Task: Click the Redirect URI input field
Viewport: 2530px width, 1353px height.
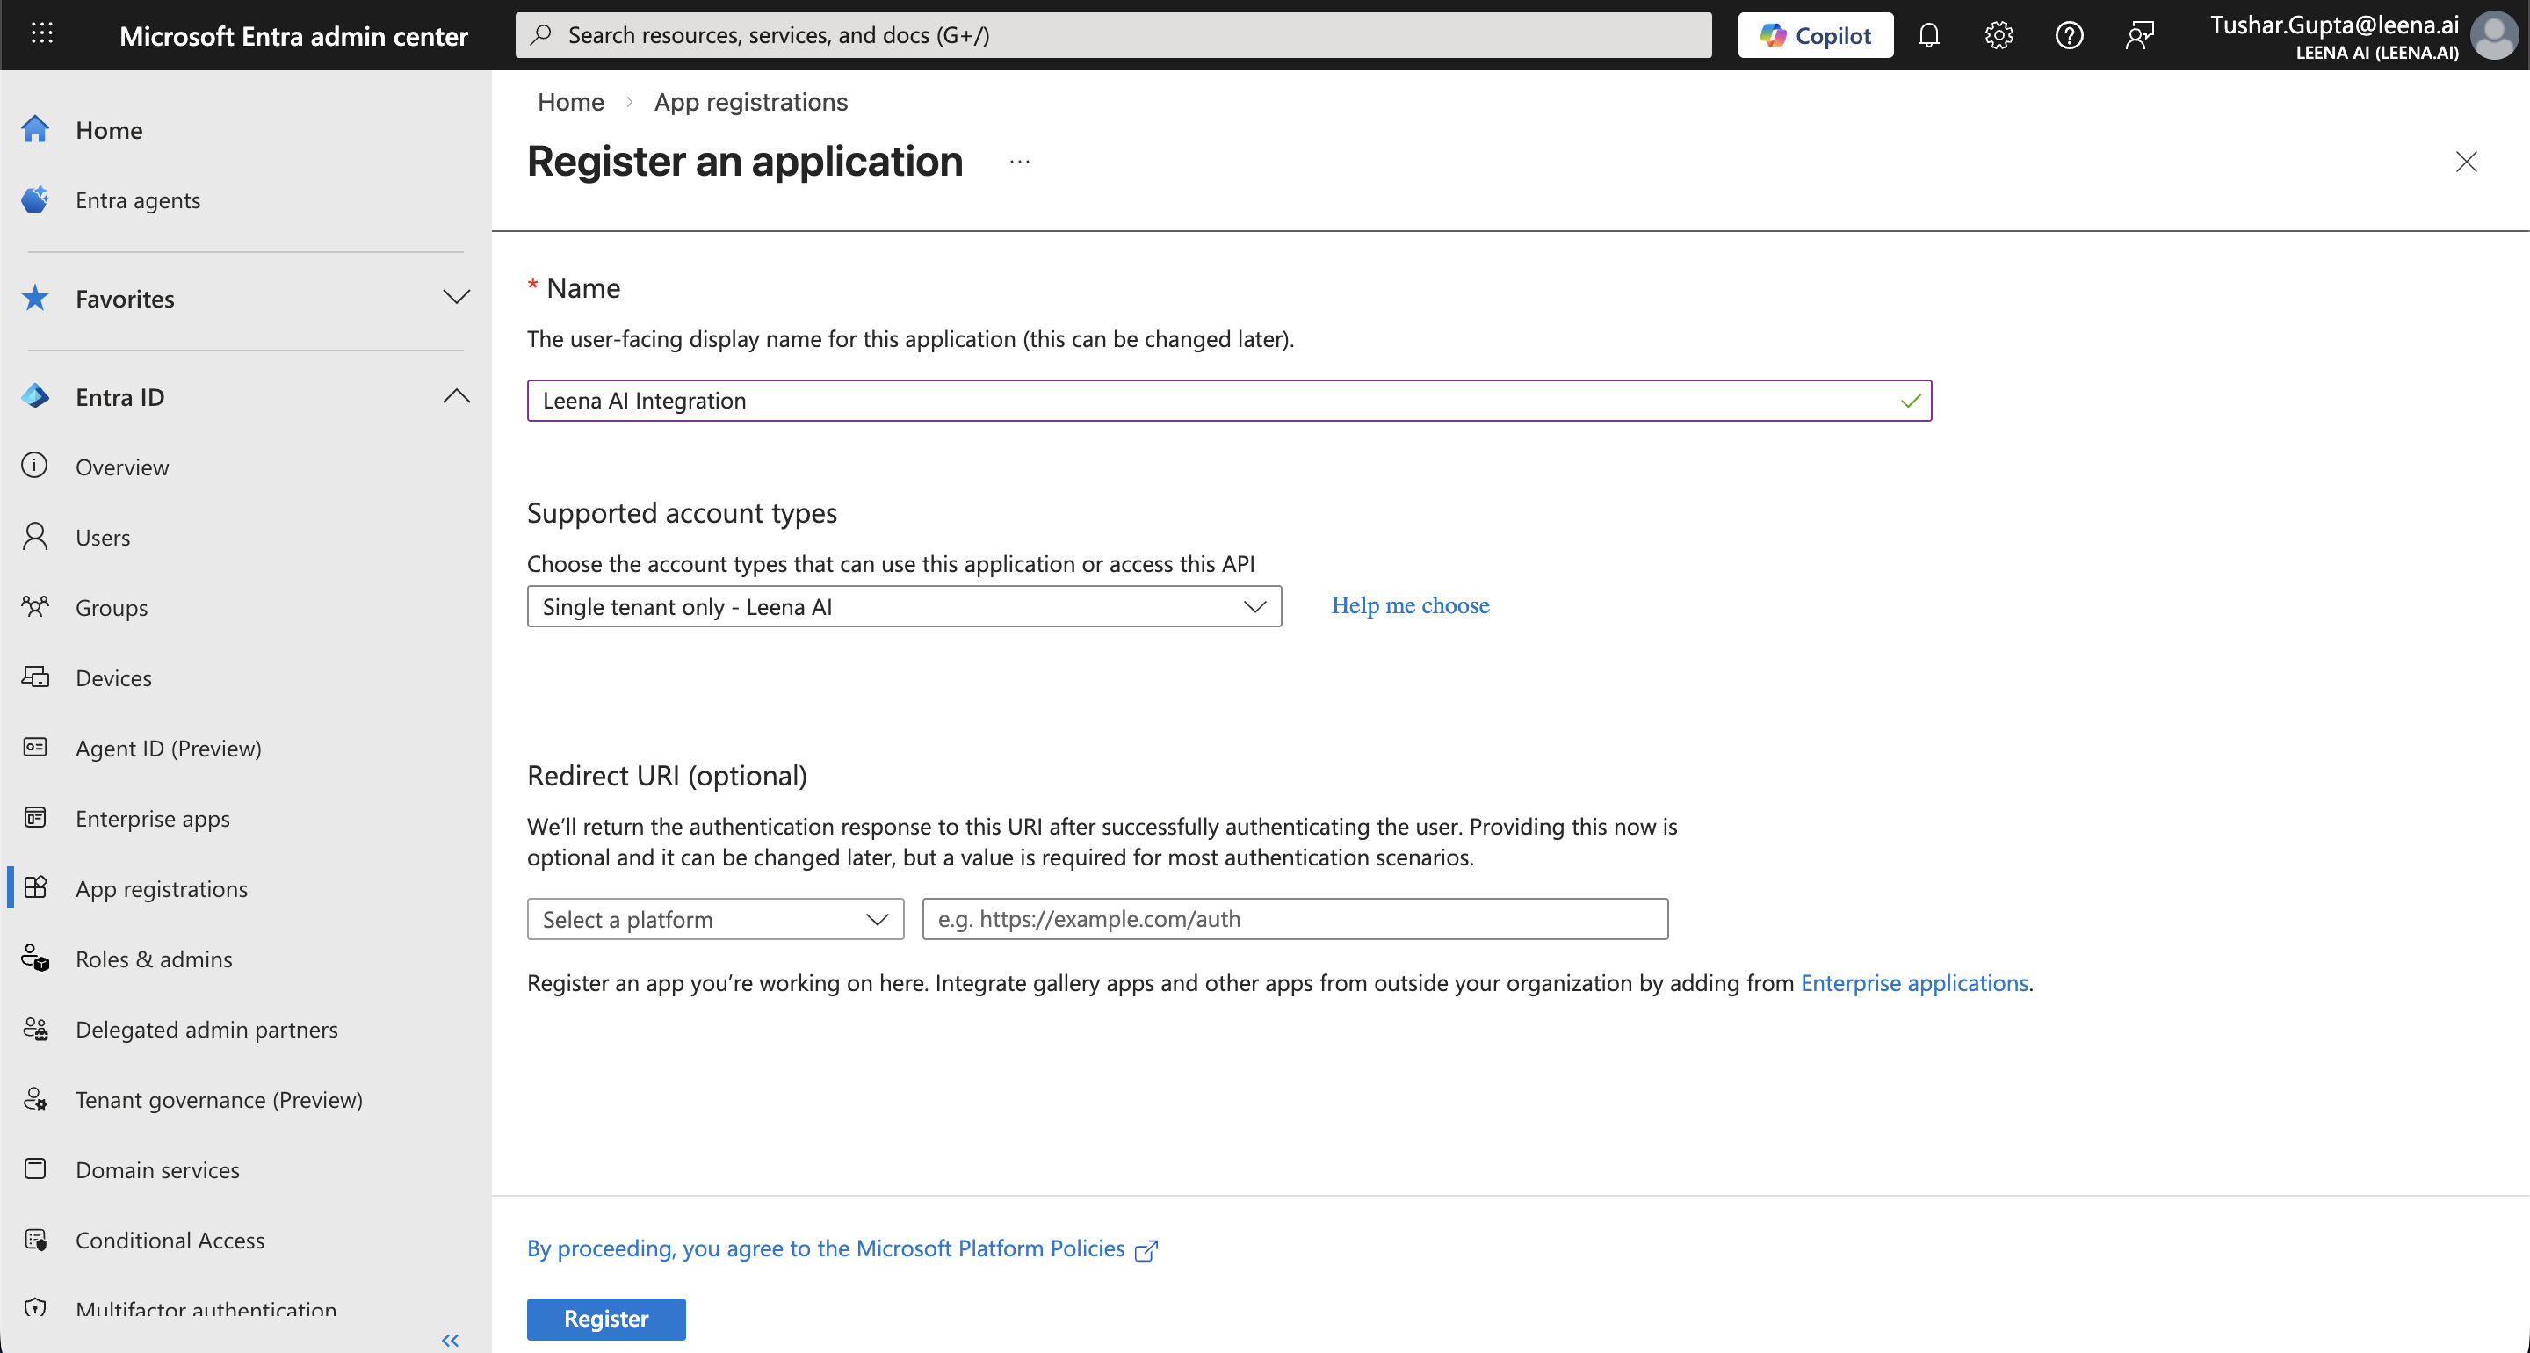Action: tap(1295, 919)
